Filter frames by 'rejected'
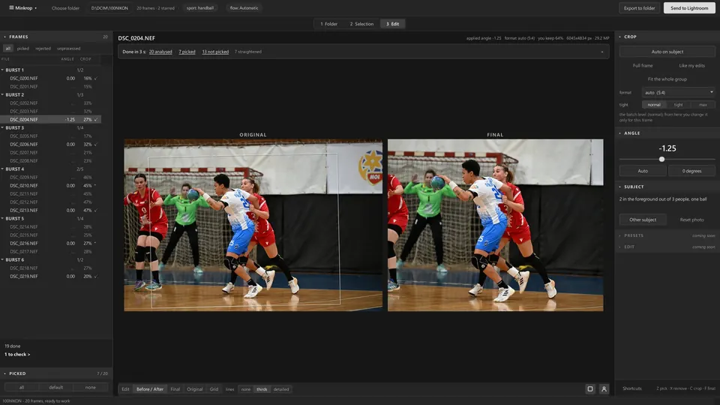 point(43,49)
